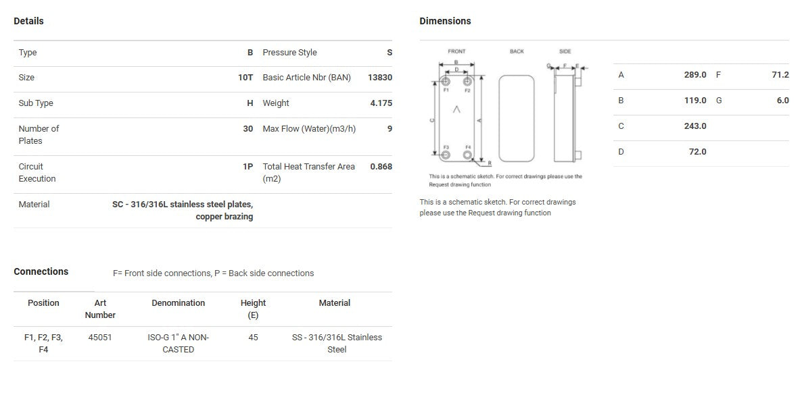This screenshot has width=802, height=397.
Task: Click the F1 port circle in front view
Action: click(x=446, y=82)
